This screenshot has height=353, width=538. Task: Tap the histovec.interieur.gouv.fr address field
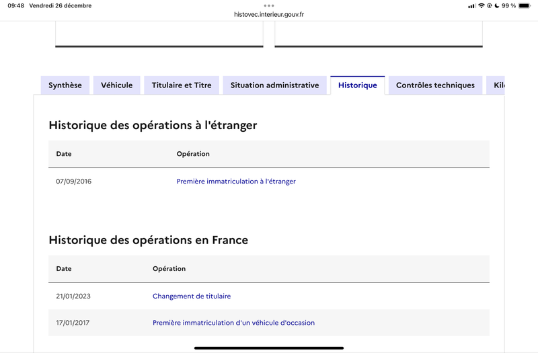(x=269, y=13)
